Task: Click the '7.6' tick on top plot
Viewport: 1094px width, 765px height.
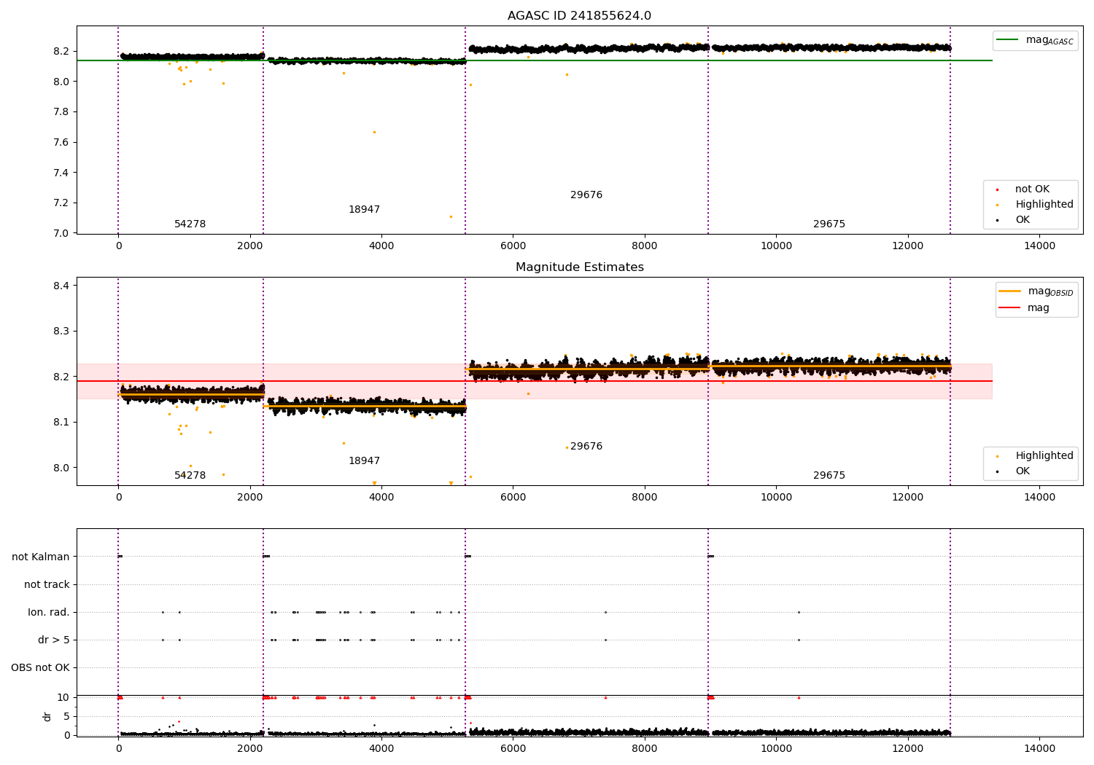Action: 61,143
